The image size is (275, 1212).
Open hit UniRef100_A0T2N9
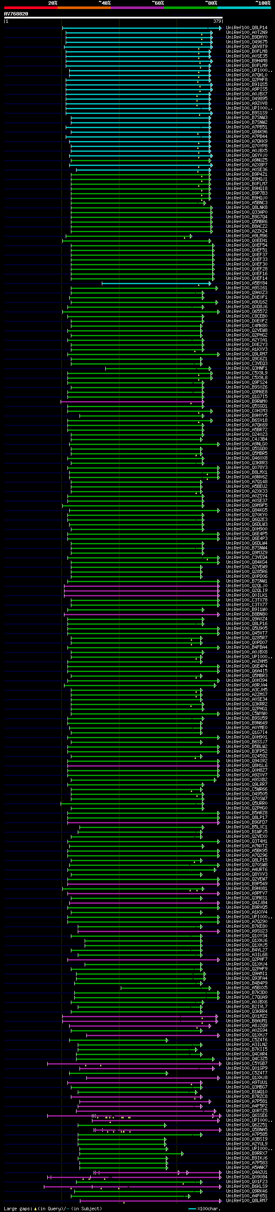(247, 33)
